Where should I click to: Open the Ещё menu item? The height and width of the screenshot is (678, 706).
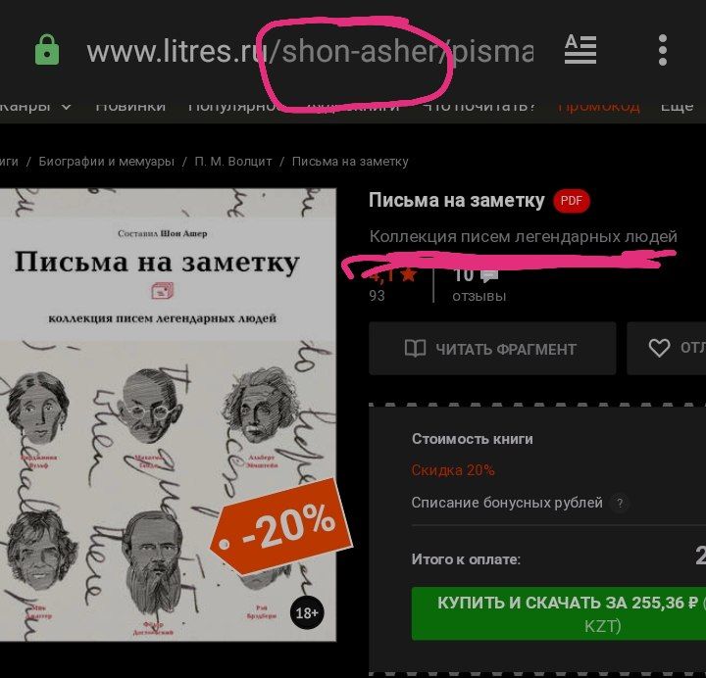[x=677, y=106]
